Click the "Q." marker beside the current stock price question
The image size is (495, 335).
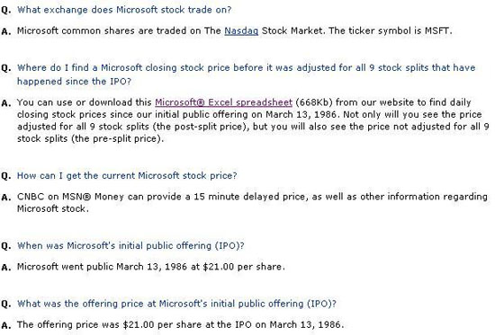[5, 176]
